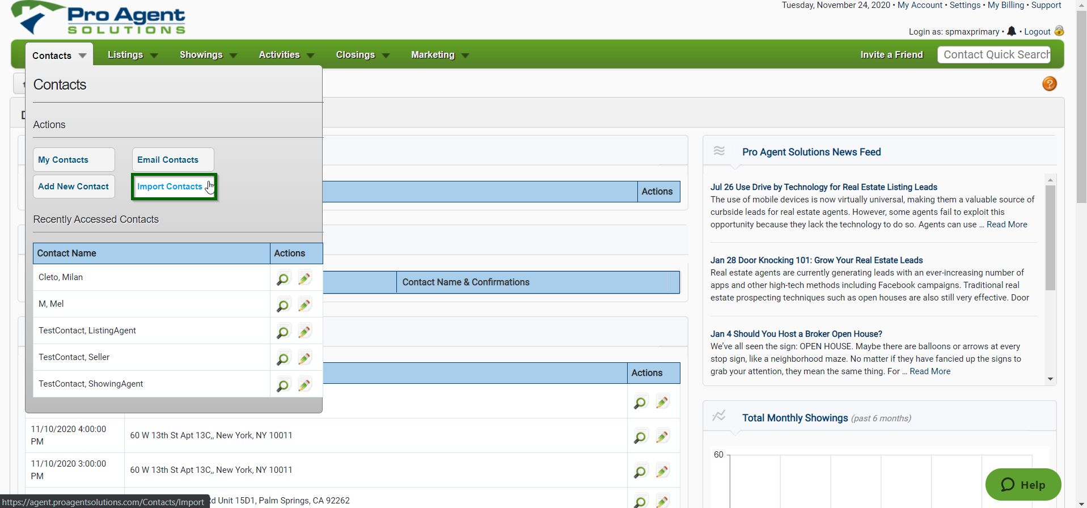Screen dimensions: 1087x508
Task: View Cleto, Milan contact magnifier icon
Action: pyautogui.click(x=282, y=278)
